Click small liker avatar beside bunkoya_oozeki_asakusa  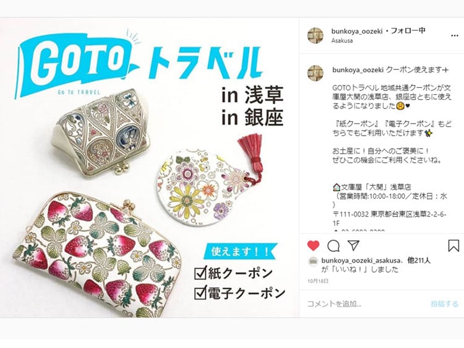[x=313, y=261]
